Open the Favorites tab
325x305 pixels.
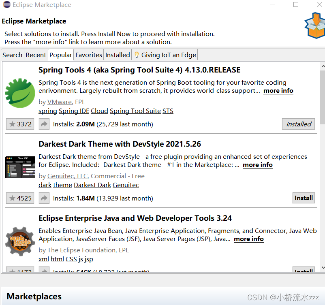pyautogui.click(x=89, y=55)
